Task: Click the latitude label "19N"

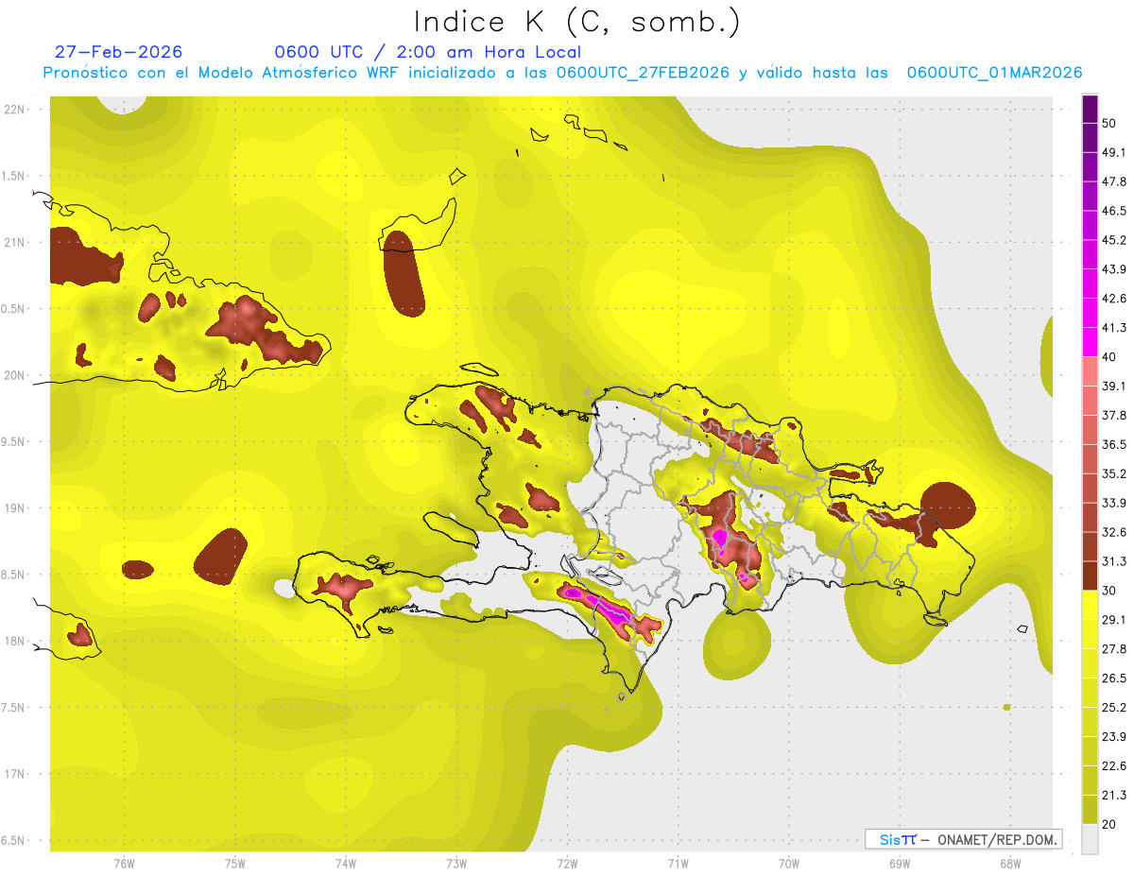Action: coord(15,508)
